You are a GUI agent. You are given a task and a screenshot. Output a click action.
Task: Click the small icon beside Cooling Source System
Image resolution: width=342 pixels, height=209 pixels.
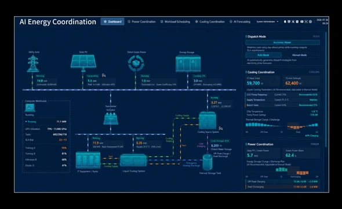click(x=221, y=128)
